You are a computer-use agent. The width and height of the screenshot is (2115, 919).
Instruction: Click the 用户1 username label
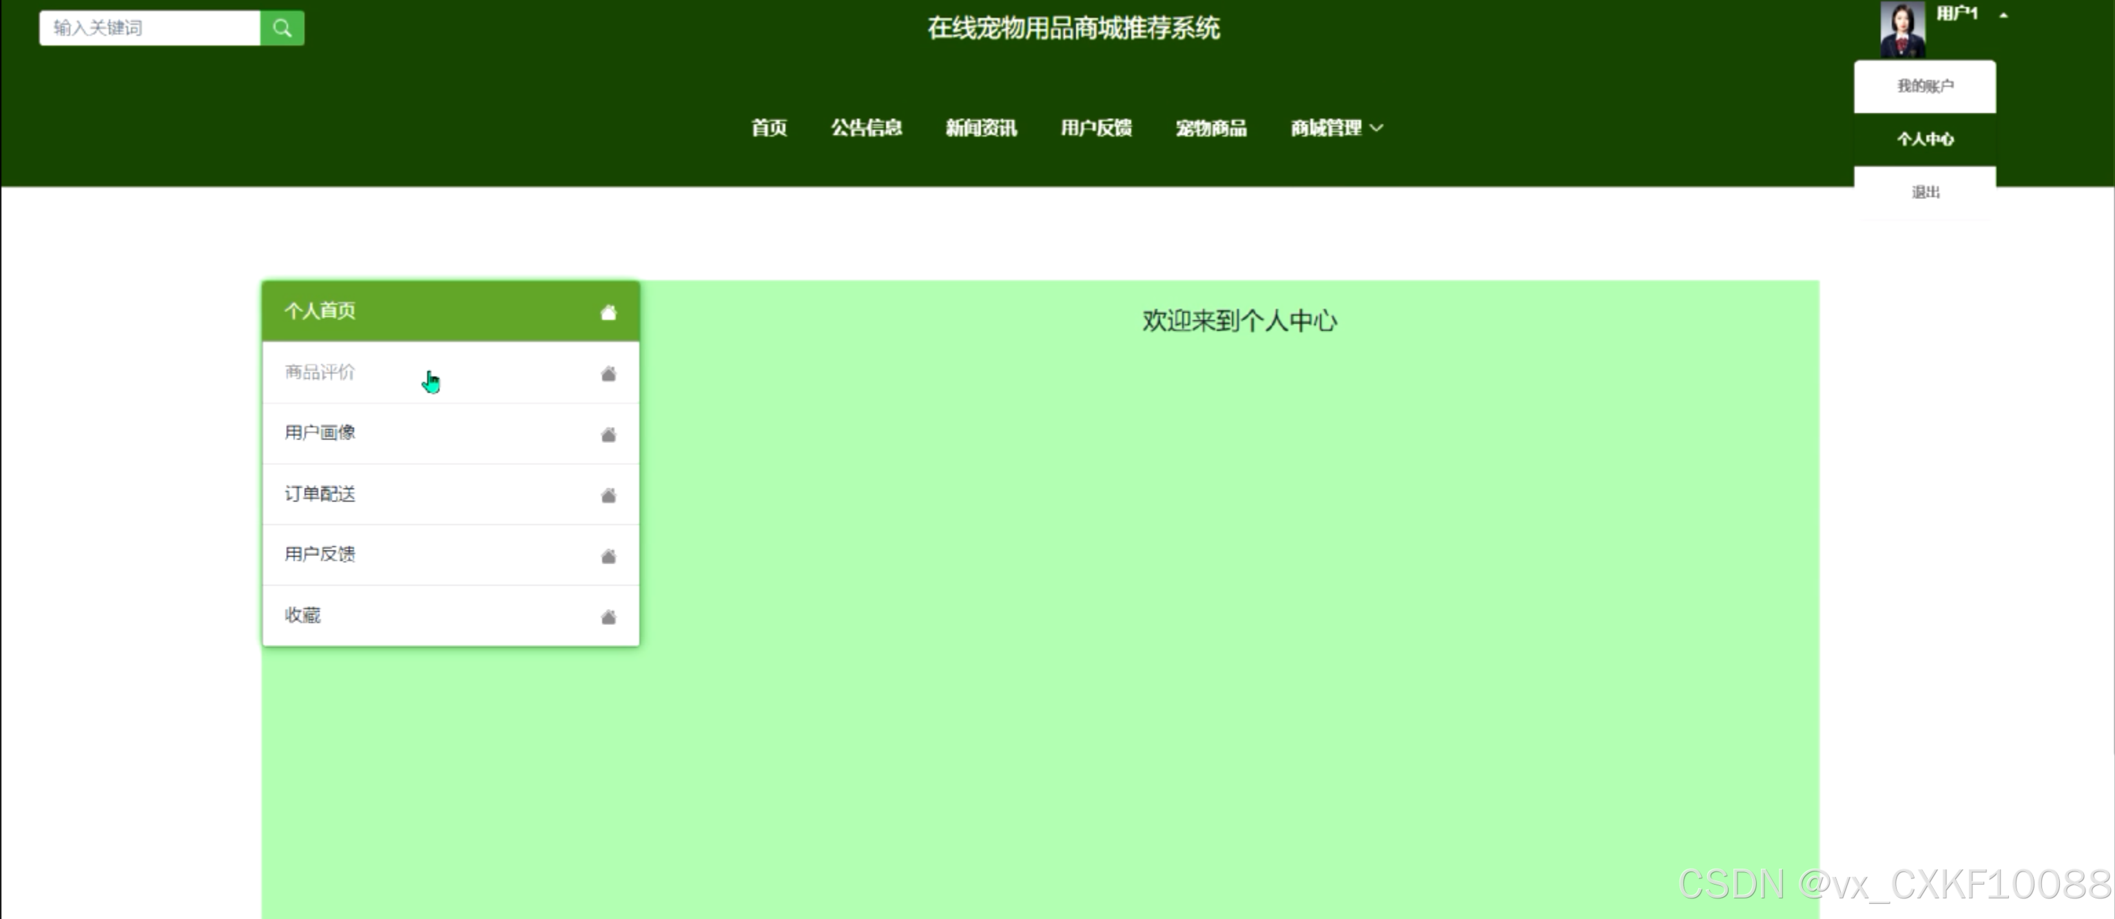click(1957, 13)
